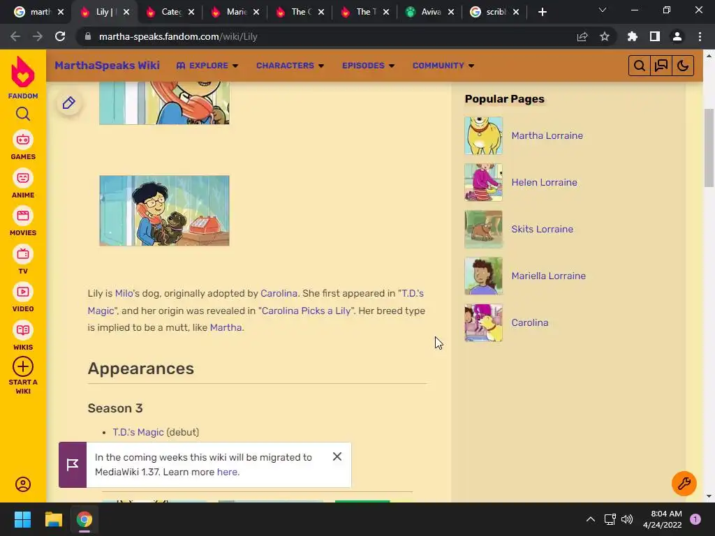Open Martha Lorraine popular page
The width and height of the screenshot is (715, 536).
pos(547,135)
